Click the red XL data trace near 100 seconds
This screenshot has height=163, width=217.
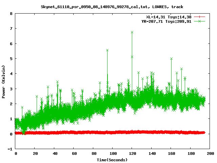point(113,132)
